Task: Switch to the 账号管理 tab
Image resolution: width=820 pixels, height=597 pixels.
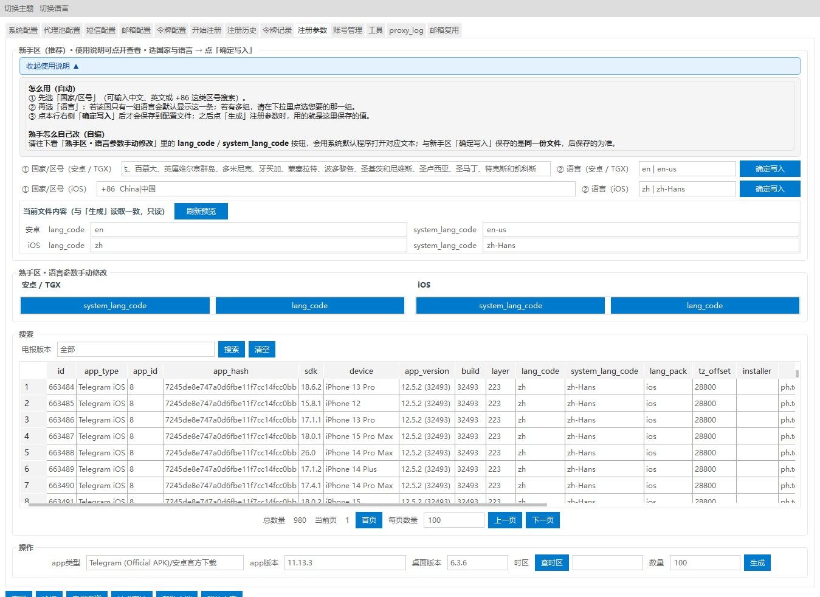Action: tap(347, 30)
